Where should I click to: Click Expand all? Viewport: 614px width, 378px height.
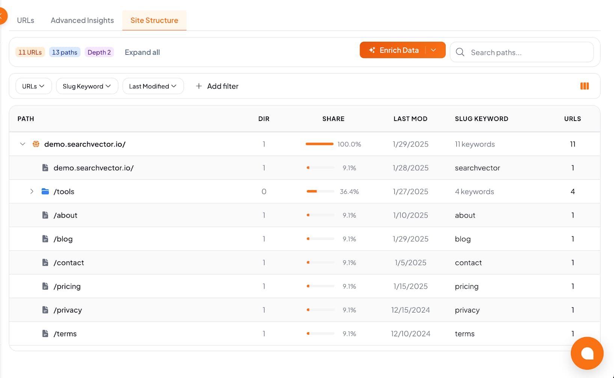pos(142,52)
